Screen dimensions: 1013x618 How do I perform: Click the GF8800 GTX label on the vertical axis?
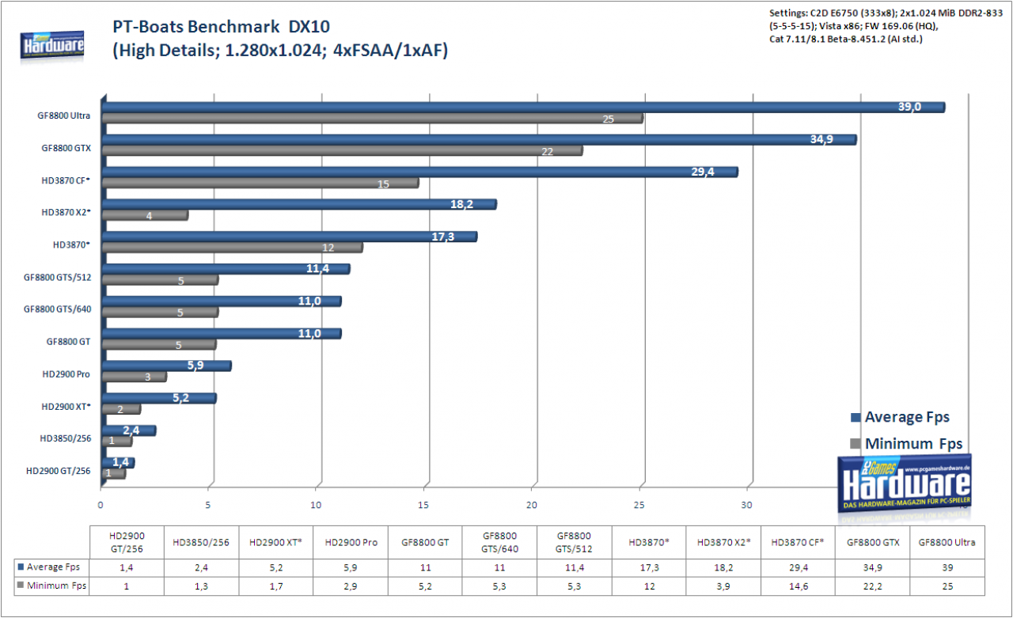(66, 147)
